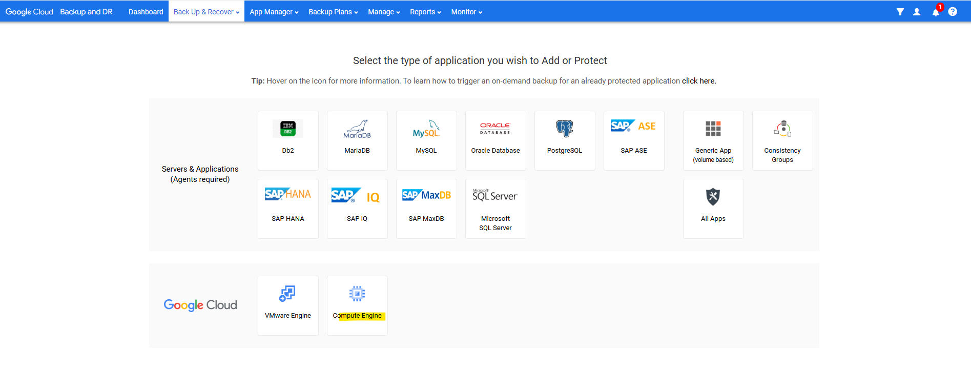Open the Oracle Database tile

click(495, 140)
